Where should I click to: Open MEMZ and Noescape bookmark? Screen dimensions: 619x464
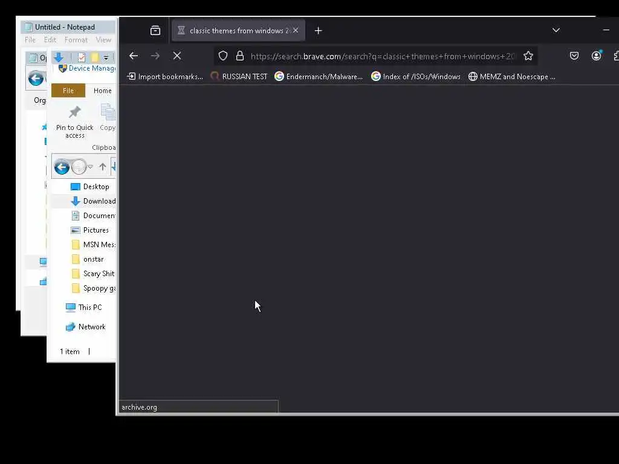(x=512, y=77)
